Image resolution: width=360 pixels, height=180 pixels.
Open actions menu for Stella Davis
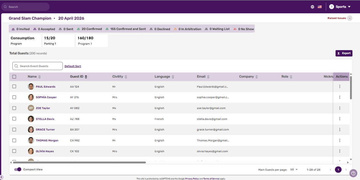[340, 119]
